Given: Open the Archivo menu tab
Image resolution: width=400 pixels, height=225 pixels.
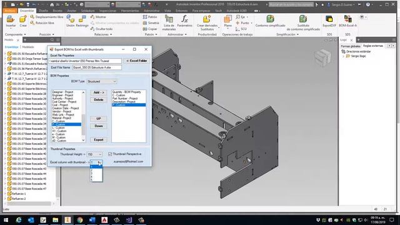Looking at the screenshot, I should point(10,11).
